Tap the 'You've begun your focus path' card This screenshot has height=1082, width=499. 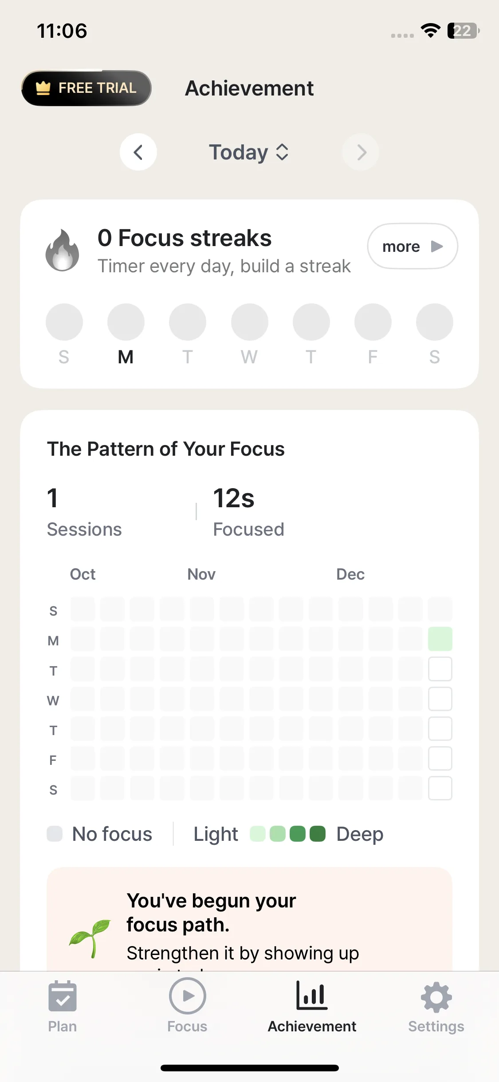pyautogui.click(x=249, y=919)
